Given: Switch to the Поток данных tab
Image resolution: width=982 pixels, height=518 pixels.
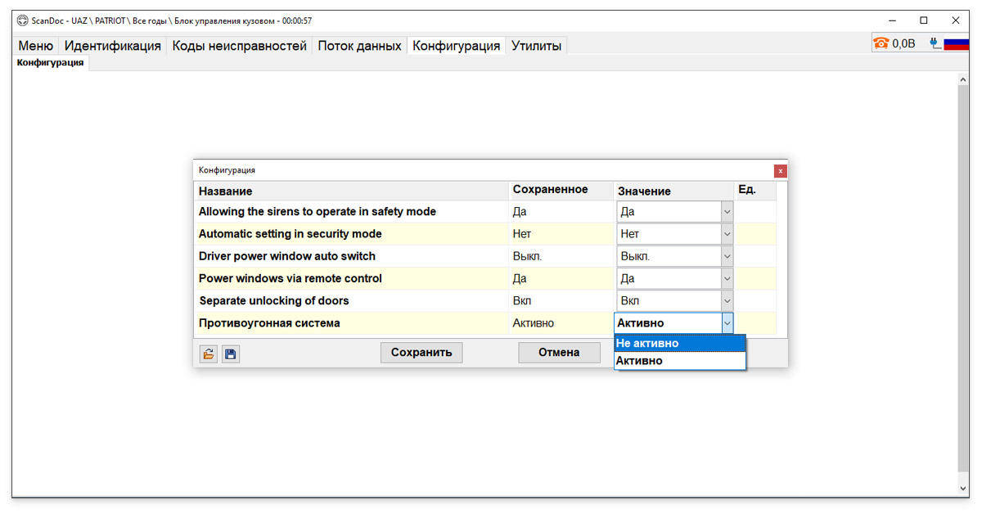Looking at the screenshot, I should [359, 46].
